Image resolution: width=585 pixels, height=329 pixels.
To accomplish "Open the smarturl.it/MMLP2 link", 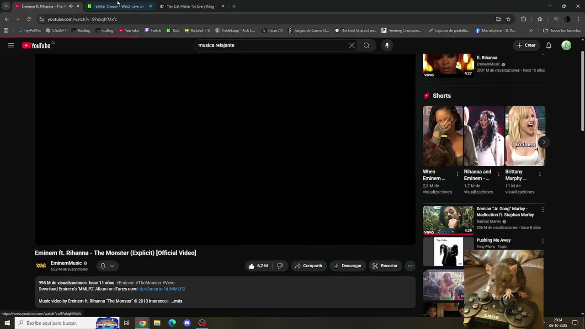I will [161, 289].
